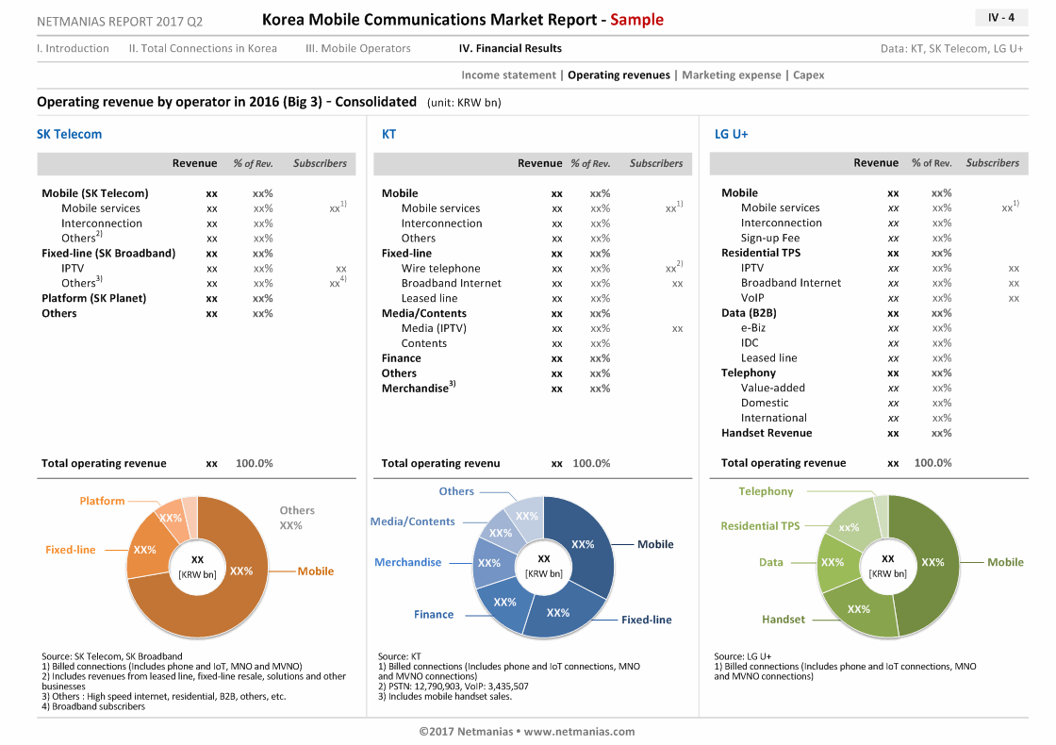The width and height of the screenshot is (1056, 745).
Task: Click the Media (IPTV) row label
Action: (x=434, y=328)
